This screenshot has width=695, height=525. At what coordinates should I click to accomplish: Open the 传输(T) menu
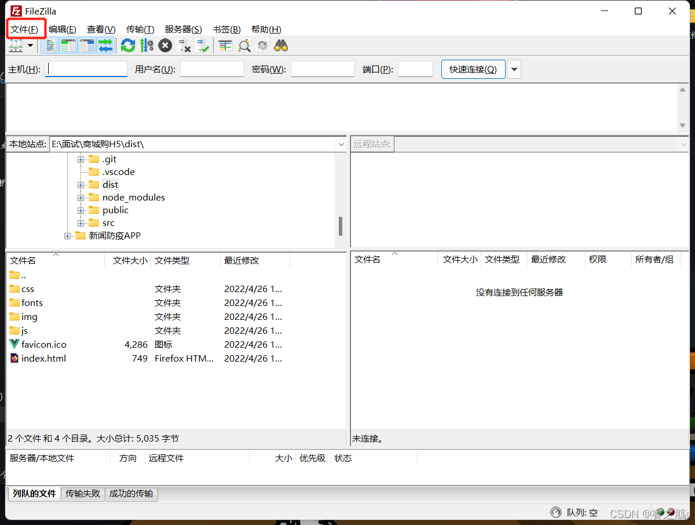[x=140, y=29]
